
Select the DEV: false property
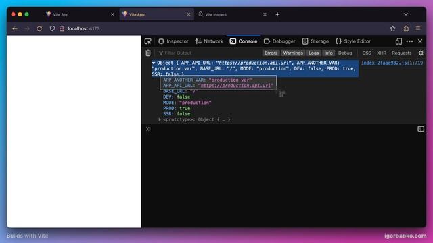click(177, 97)
